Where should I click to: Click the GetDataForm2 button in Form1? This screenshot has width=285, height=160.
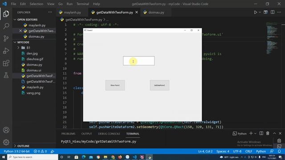coord(159,85)
